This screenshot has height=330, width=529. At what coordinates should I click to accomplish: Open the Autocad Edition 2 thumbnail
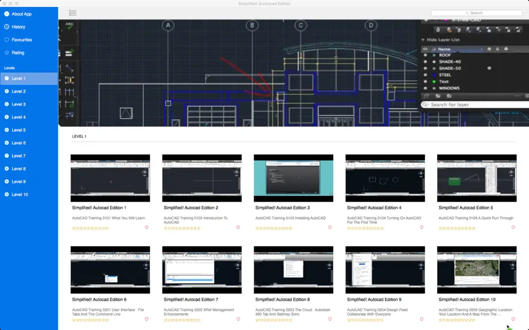(202, 178)
